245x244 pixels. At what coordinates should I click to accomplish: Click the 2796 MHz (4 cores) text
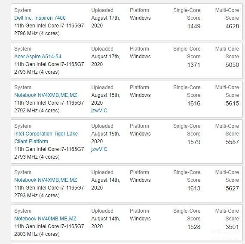point(37,33)
